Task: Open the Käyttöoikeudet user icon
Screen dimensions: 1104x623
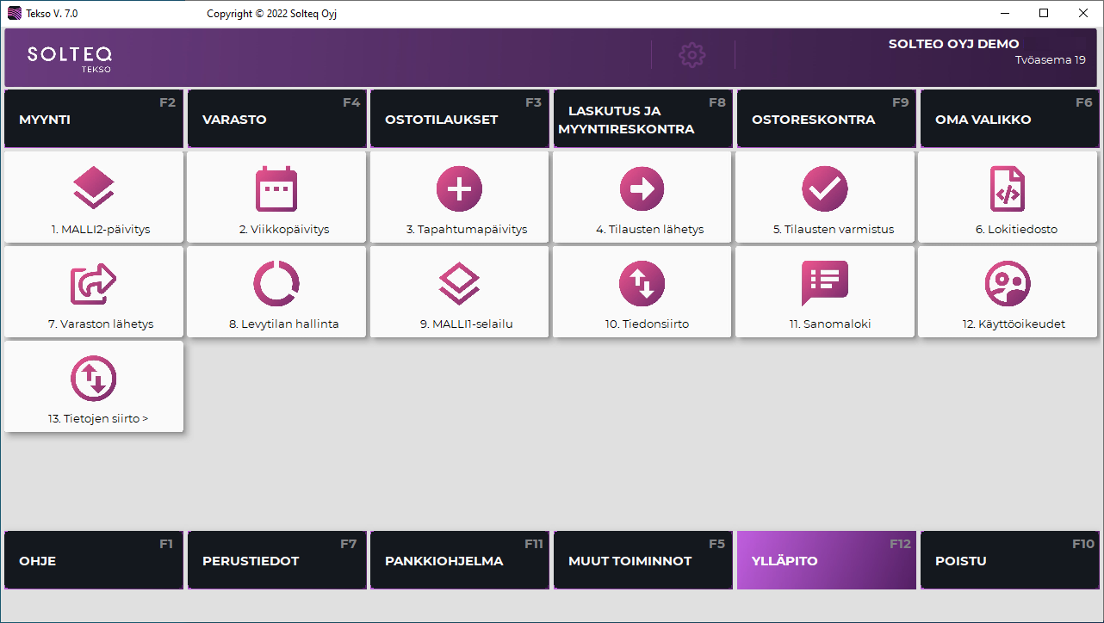Action: tap(1007, 284)
